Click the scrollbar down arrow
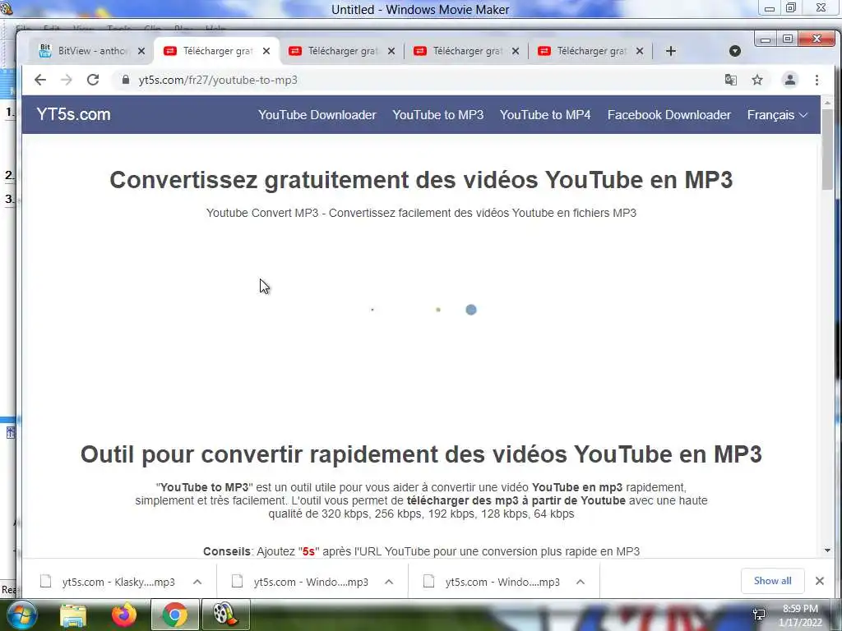 tap(827, 550)
